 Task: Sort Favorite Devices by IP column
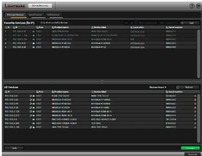(15, 27)
